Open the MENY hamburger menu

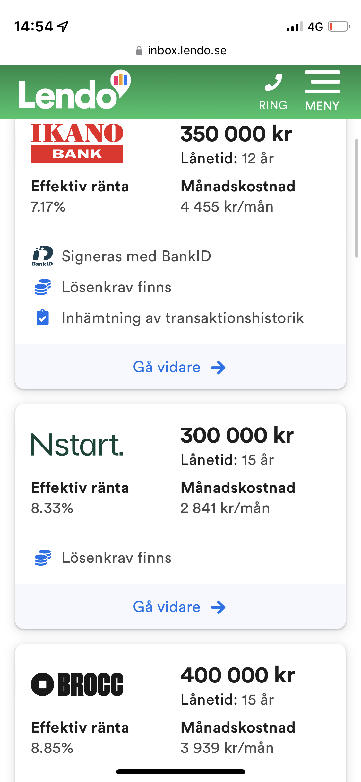click(322, 91)
